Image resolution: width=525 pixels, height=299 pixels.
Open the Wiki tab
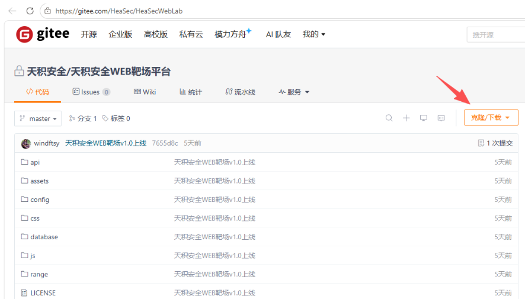[145, 92]
